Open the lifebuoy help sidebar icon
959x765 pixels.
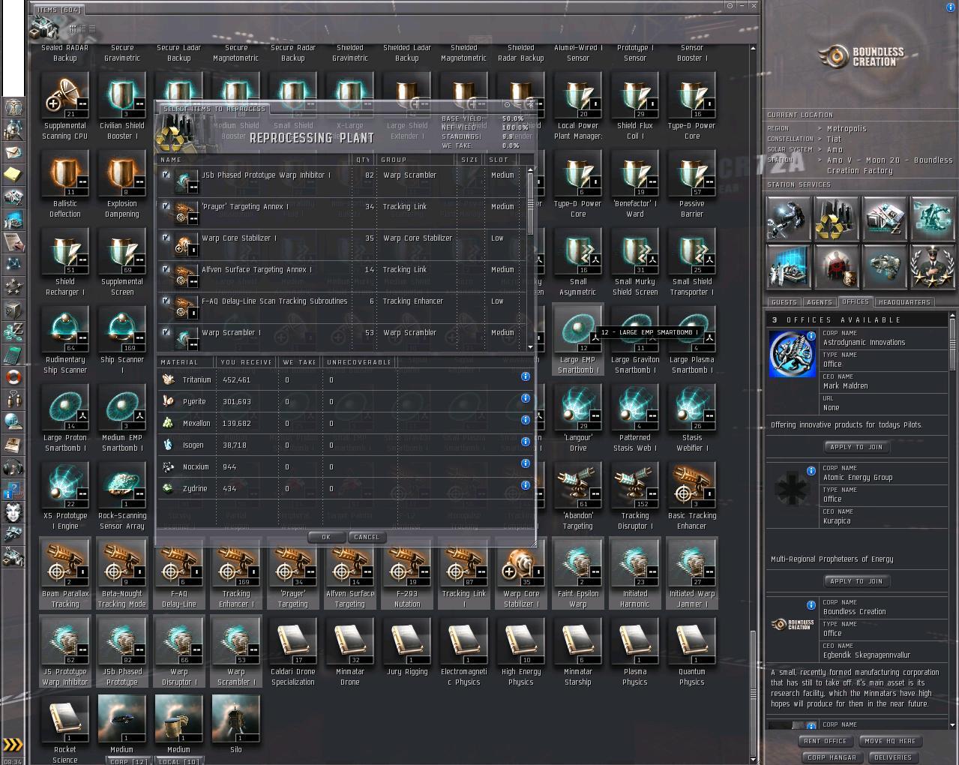click(13, 376)
